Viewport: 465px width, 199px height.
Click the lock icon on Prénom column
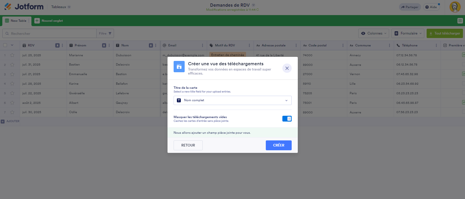pyautogui.click(x=104, y=45)
